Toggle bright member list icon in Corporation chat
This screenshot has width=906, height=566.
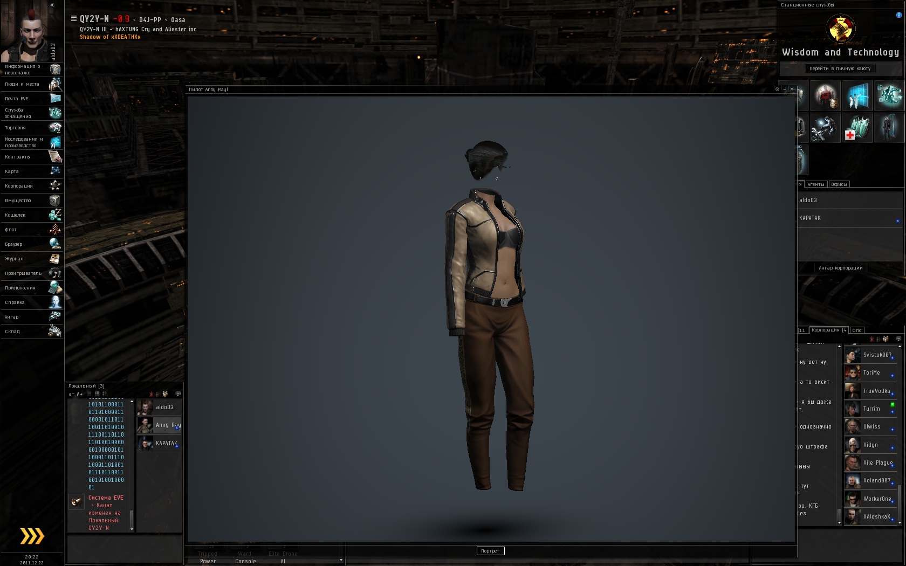(886, 339)
